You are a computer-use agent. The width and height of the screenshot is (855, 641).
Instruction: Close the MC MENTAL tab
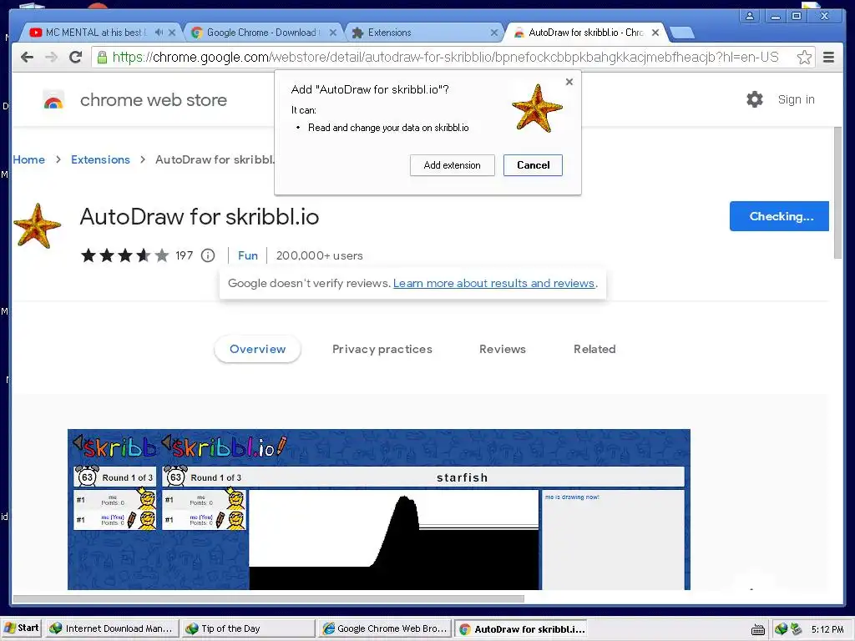coord(172,33)
